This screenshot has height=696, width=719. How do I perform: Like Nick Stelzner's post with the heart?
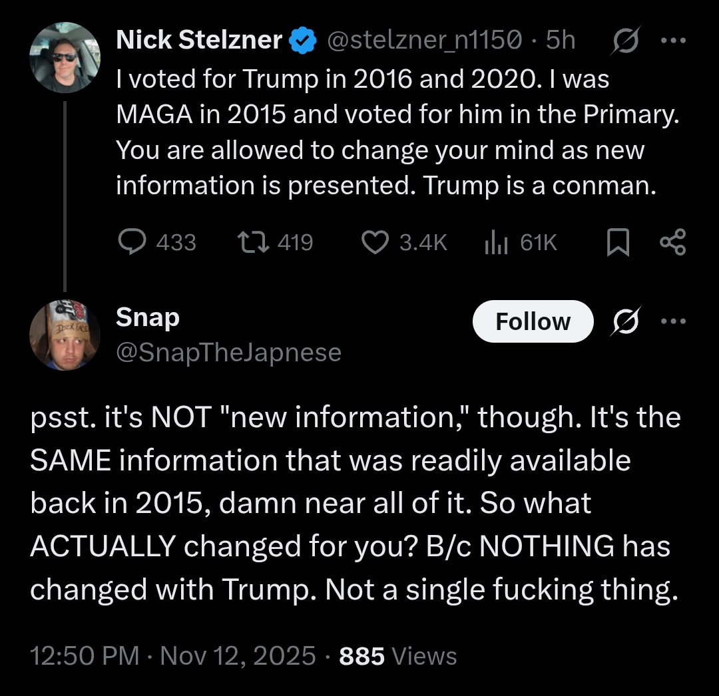[375, 242]
